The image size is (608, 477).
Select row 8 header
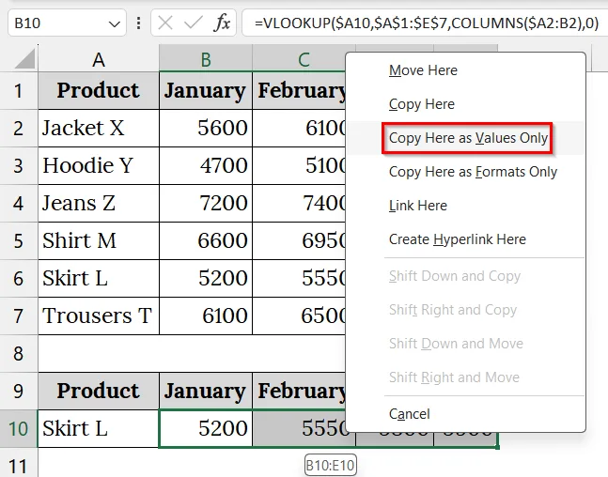click(19, 353)
